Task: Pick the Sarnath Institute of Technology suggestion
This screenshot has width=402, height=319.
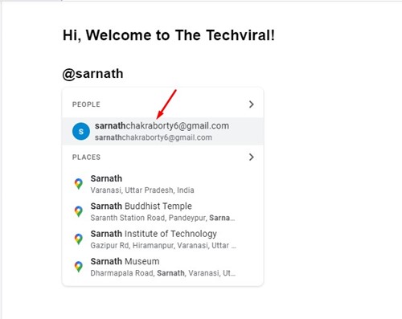Action: tap(162, 239)
